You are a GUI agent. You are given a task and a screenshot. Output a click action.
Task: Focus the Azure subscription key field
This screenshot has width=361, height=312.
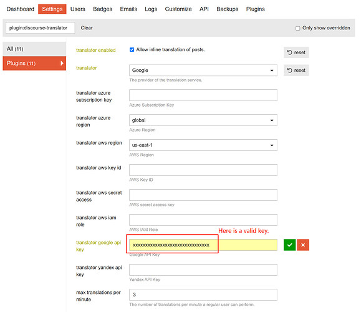click(203, 95)
